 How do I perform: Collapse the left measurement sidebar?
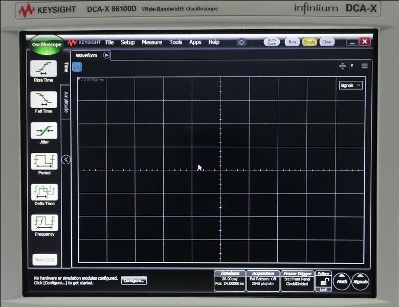[66, 160]
